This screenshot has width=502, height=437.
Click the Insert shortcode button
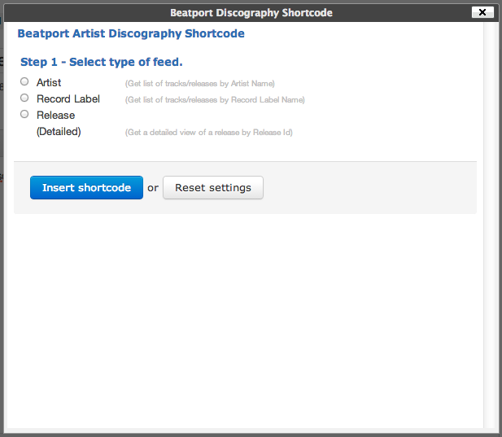(x=86, y=187)
